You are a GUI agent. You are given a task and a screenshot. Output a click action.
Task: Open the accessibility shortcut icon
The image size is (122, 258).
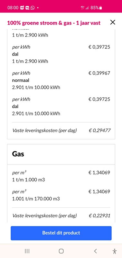point(115,251)
